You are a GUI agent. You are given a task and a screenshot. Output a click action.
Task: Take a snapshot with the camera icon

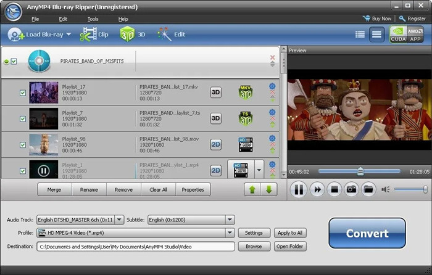351,189
